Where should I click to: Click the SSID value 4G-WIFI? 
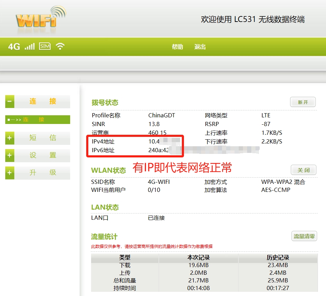pos(159,182)
